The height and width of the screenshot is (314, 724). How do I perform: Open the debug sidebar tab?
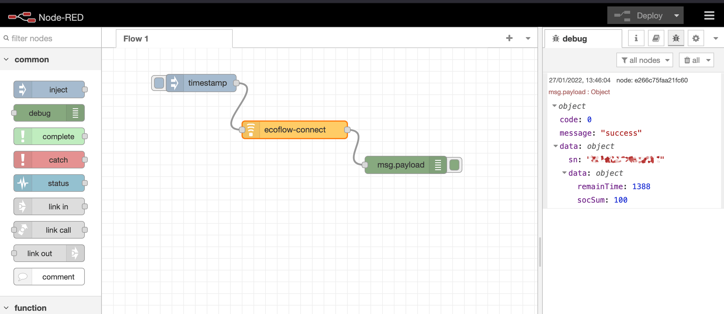[x=583, y=39]
